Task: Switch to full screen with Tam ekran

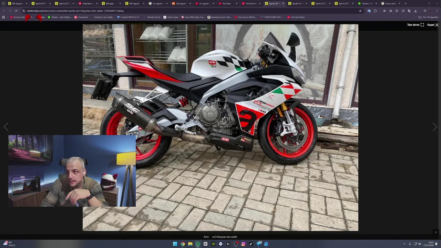Action: click(x=416, y=25)
